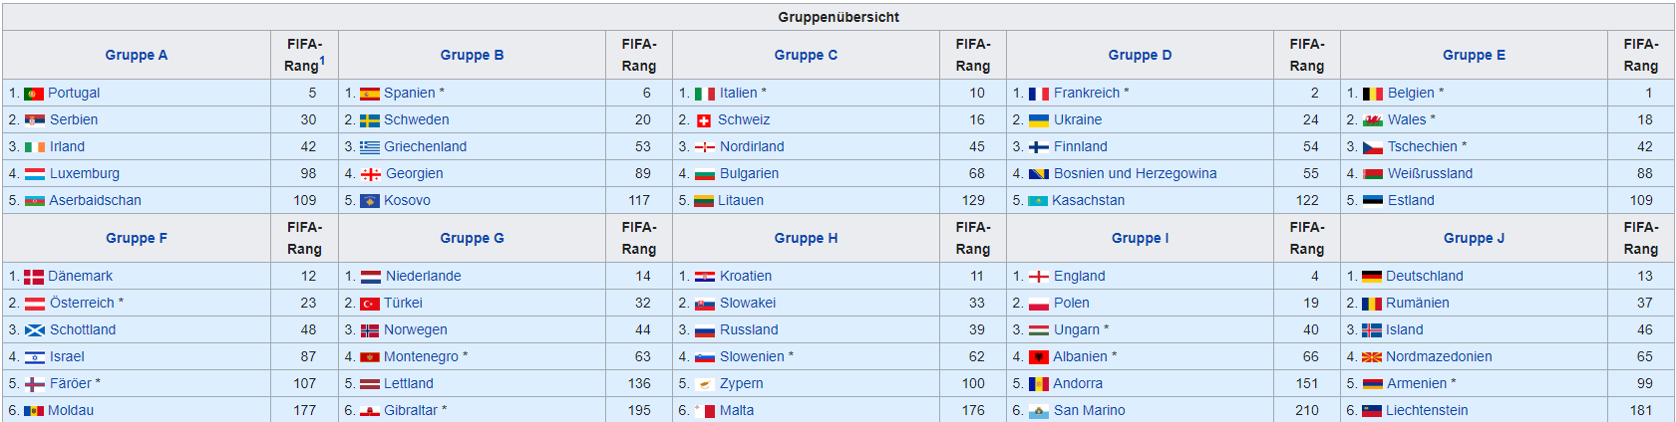The width and height of the screenshot is (1676, 422).
Task: Click the Türkei flag icon
Action: tap(370, 304)
